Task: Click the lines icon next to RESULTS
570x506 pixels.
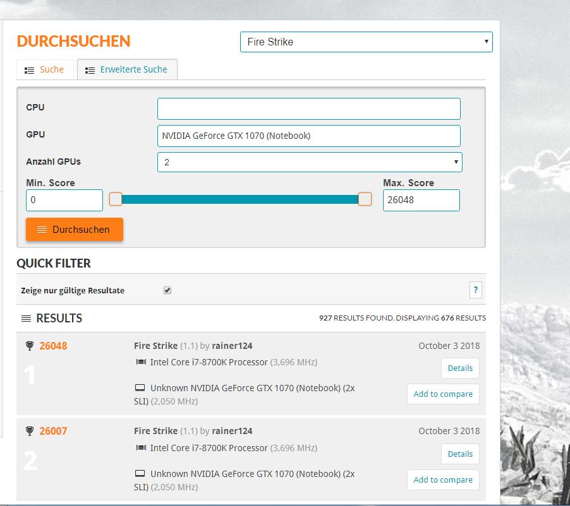Action: click(x=26, y=319)
